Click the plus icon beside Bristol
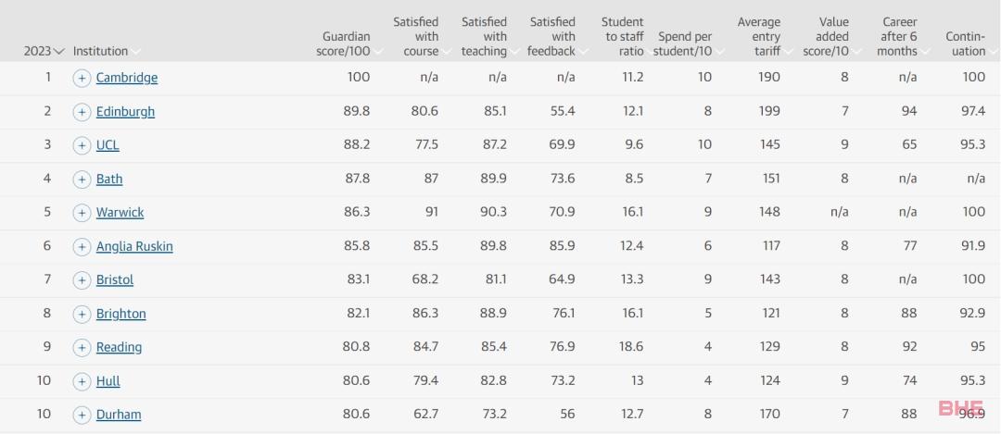This screenshot has height=434, width=1001. 82,279
